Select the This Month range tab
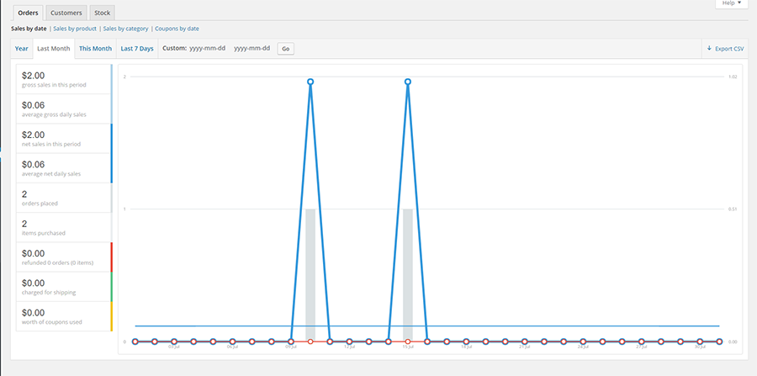 (x=96, y=49)
